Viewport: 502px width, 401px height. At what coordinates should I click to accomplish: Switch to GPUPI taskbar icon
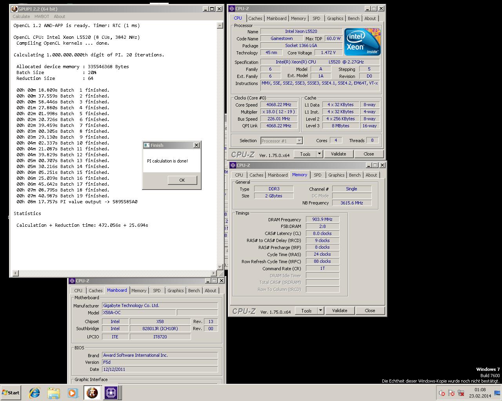click(x=92, y=393)
